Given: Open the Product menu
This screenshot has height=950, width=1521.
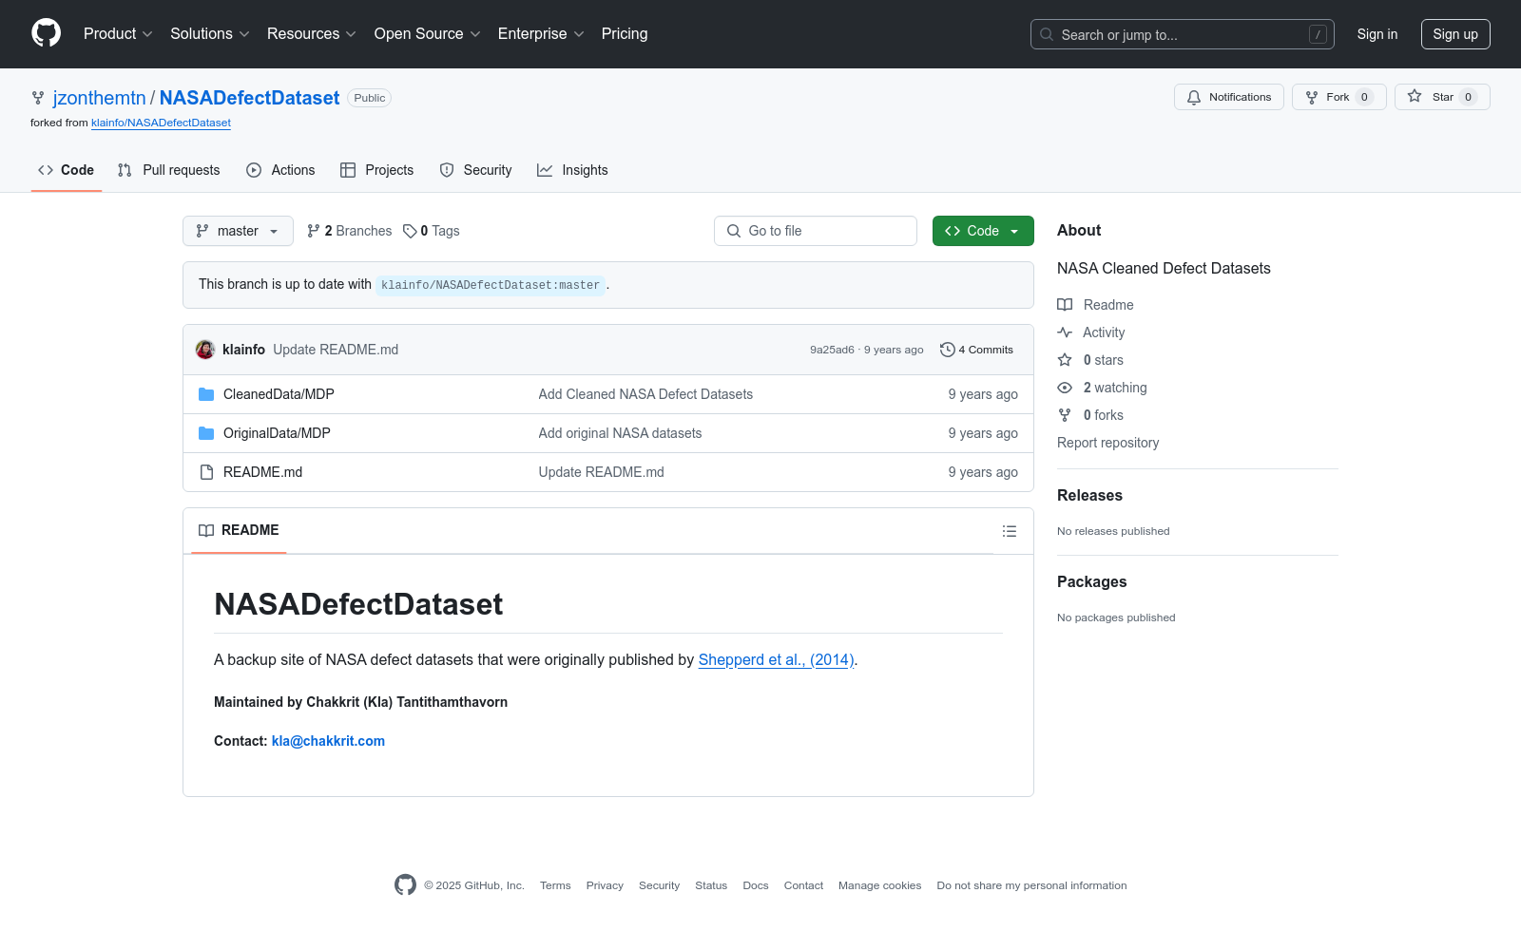Looking at the screenshot, I should pyautogui.click(x=118, y=33).
